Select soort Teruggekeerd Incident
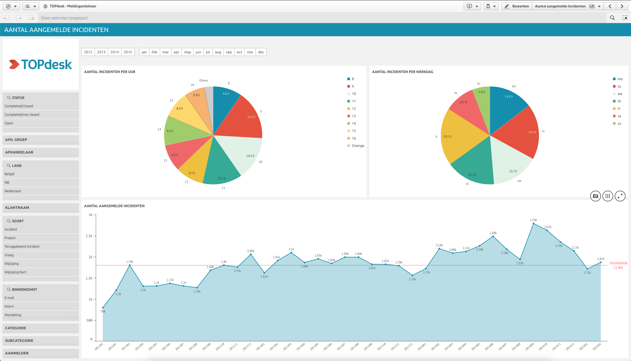 (x=41, y=246)
